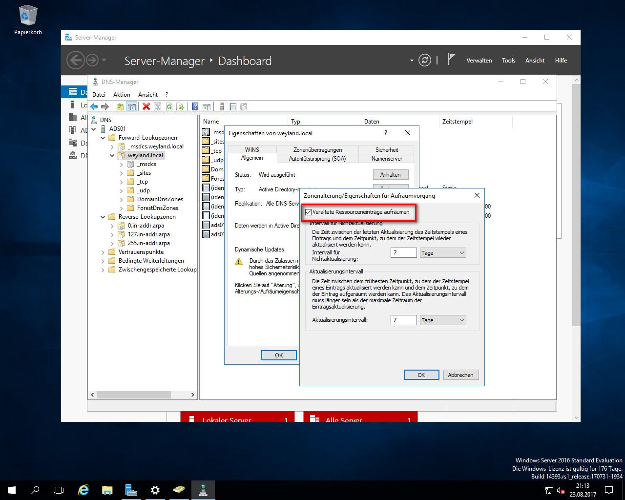Click the Aktualisierungsintervall number input field
625x500 pixels.
pos(403,320)
